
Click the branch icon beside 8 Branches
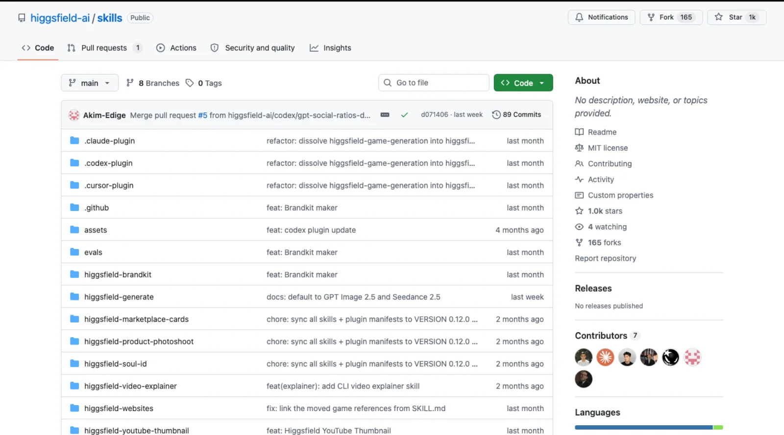click(130, 83)
